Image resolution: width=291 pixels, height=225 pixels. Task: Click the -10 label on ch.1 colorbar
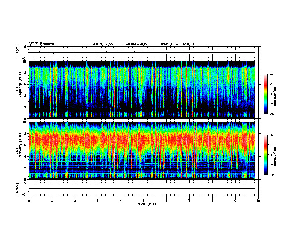tap(272, 114)
